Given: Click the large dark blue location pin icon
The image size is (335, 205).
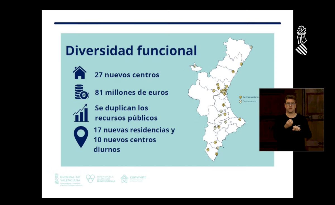Looking at the screenshot, I should tap(81, 137).
